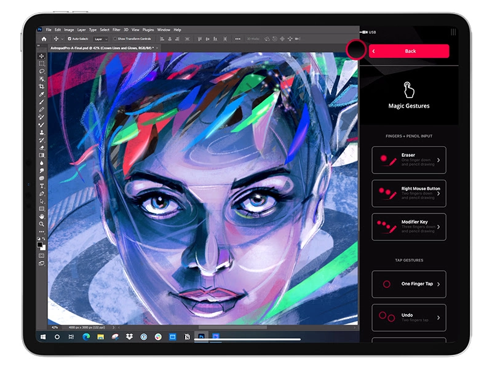Screen dimensions: 492x369
Task: Align top edges in the options bar
Action: [x=199, y=39]
